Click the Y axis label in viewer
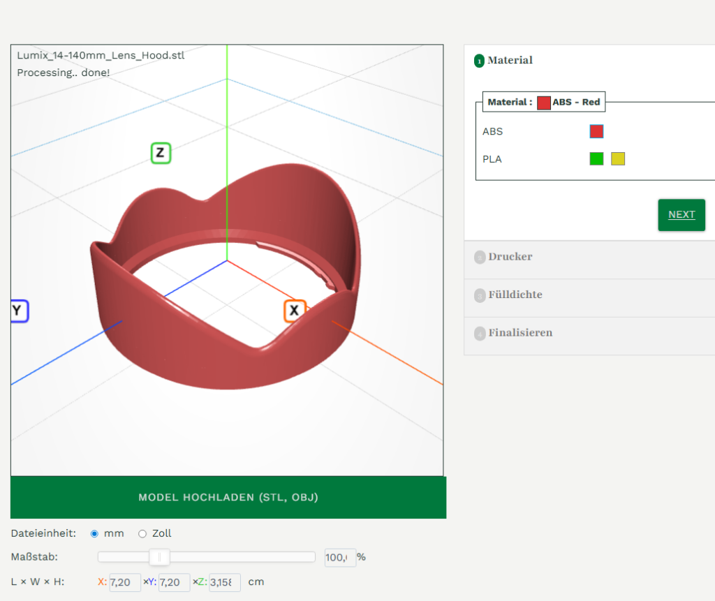The width and height of the screenshot is (715, 601). click(x=18, y=311)
